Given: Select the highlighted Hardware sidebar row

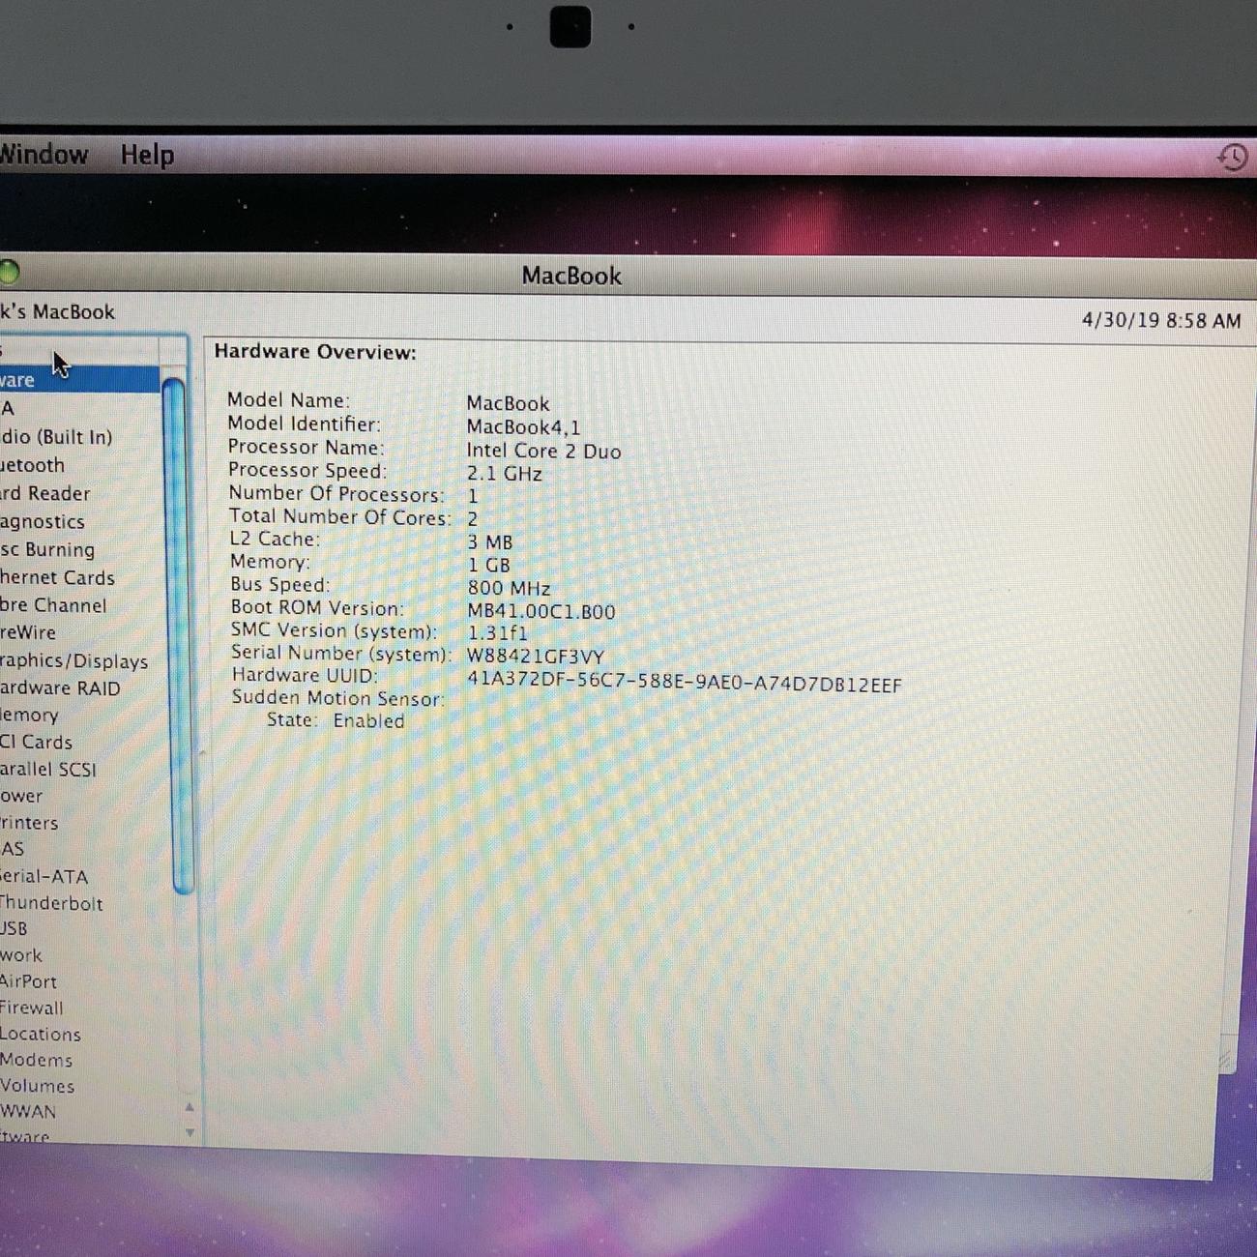Looking at the screenshot, I should (79, 379).
